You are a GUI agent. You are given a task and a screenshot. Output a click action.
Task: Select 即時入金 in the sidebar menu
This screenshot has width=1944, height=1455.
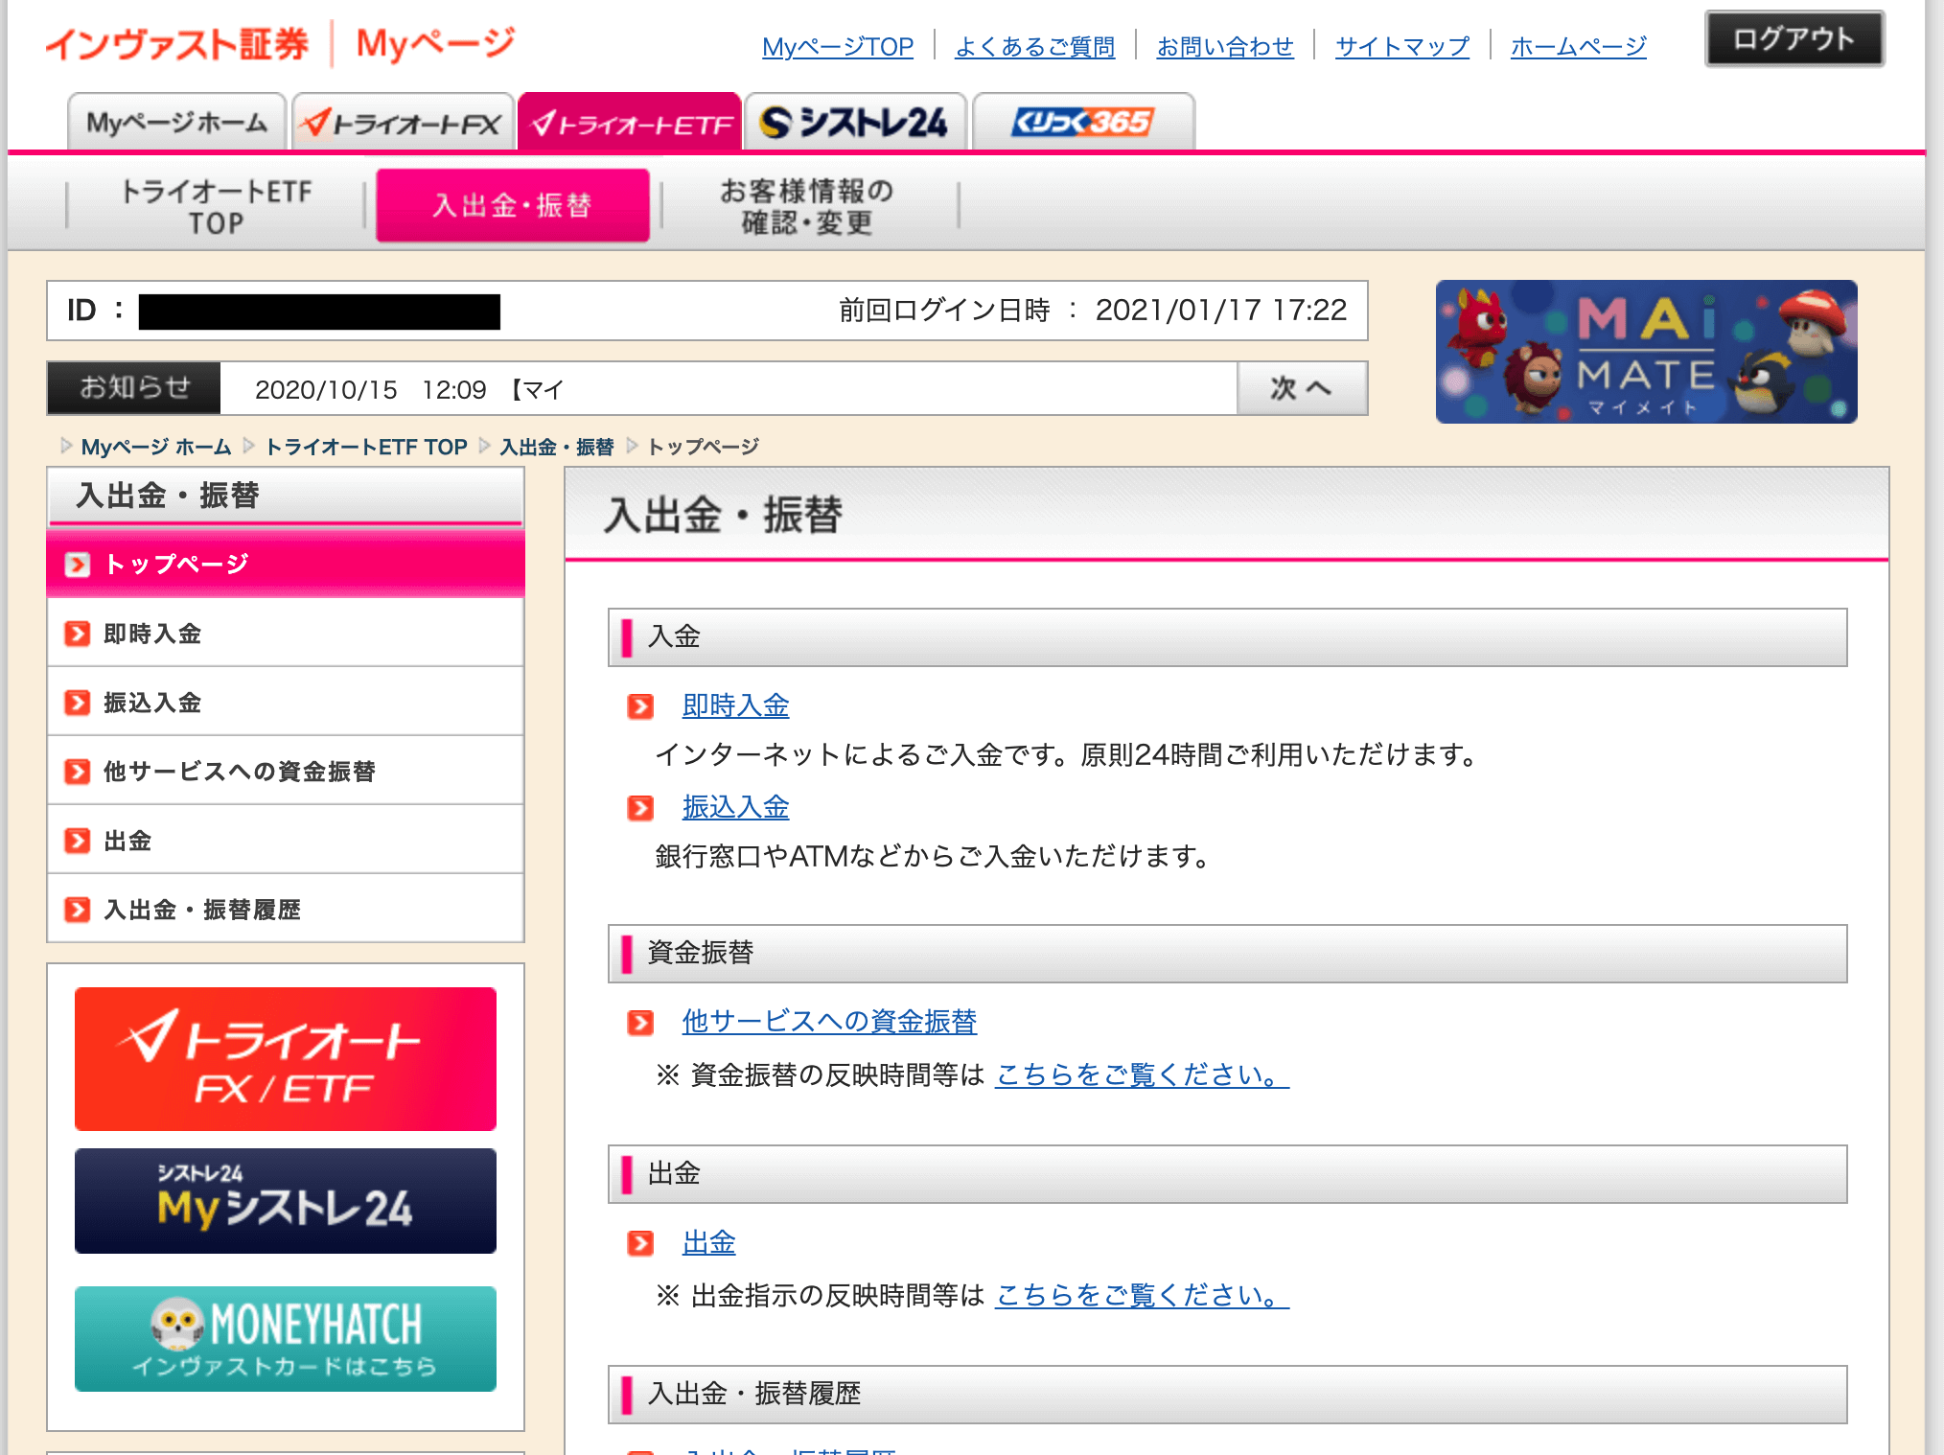286,634
